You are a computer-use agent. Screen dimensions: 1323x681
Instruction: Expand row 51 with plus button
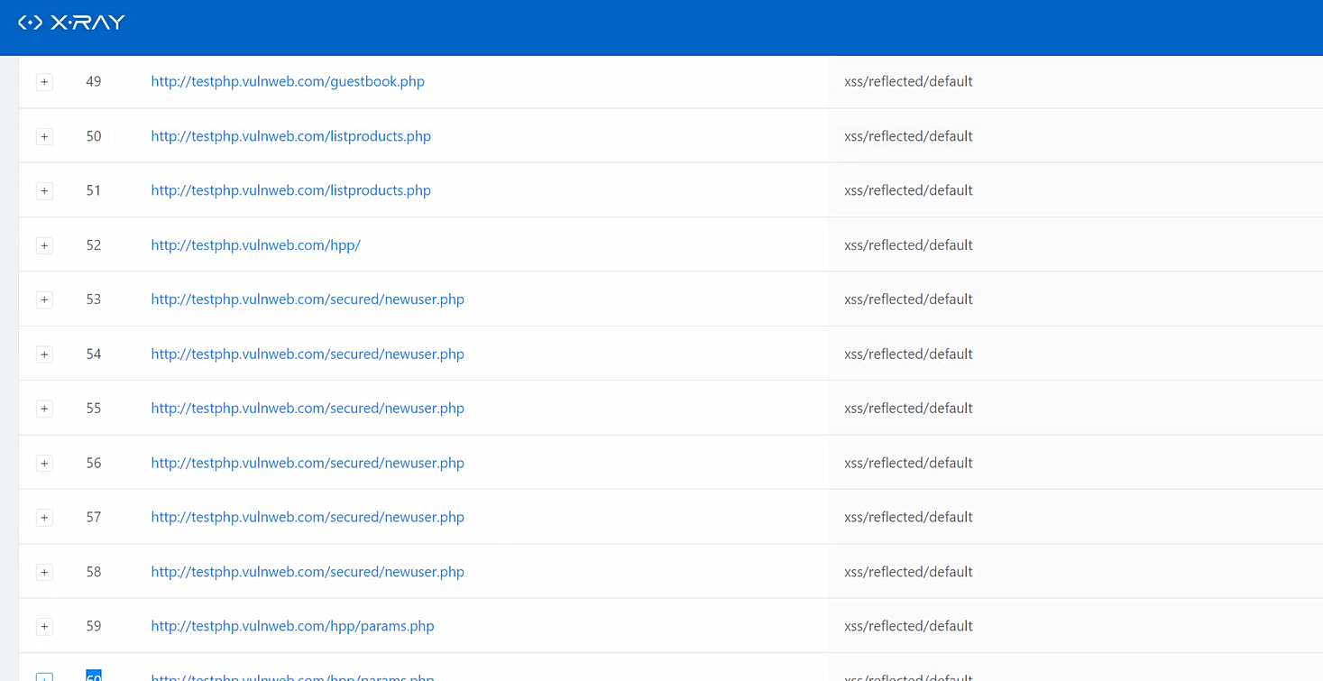pos(44,191)
